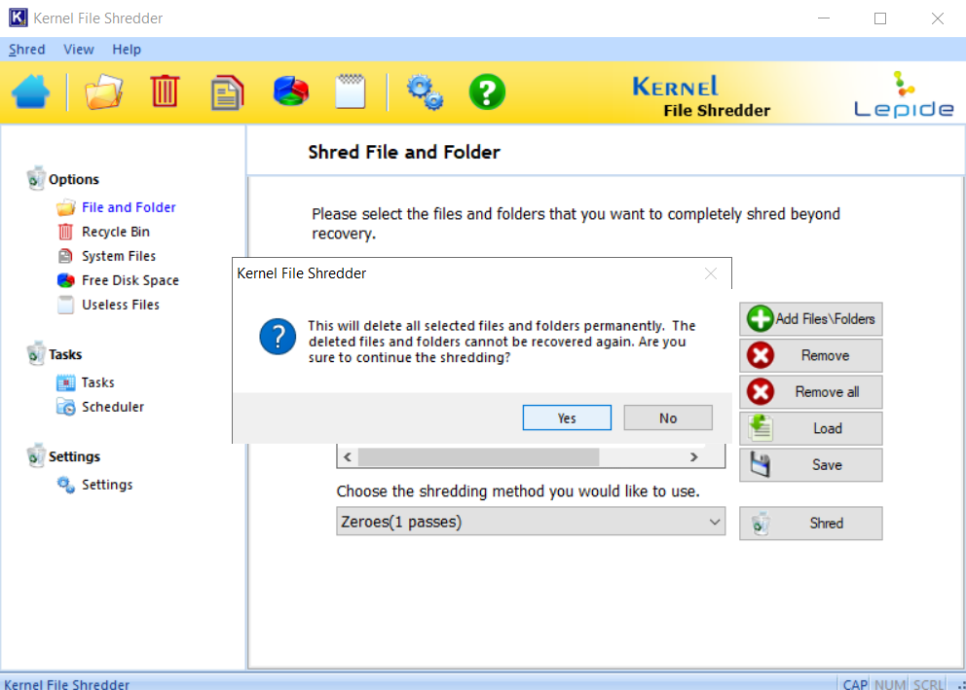
Task: Click the Settings section heading
Action: pos(75,456)
